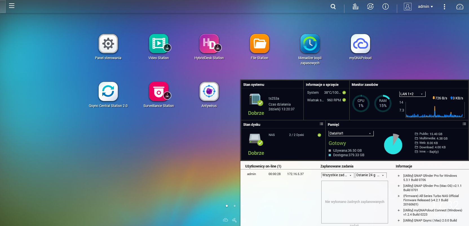469x226 pixels.
Task: Click the user profile avatar icon
Action: click(x=408, y=6)
